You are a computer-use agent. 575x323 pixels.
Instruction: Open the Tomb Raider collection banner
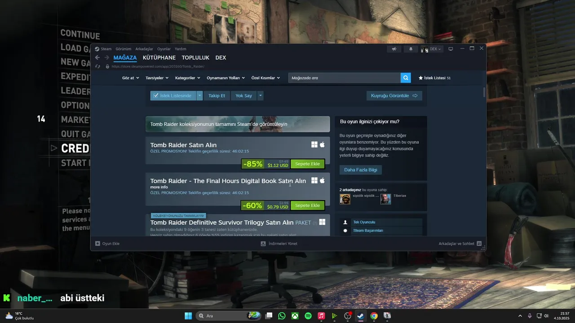[x=238, y=124]
